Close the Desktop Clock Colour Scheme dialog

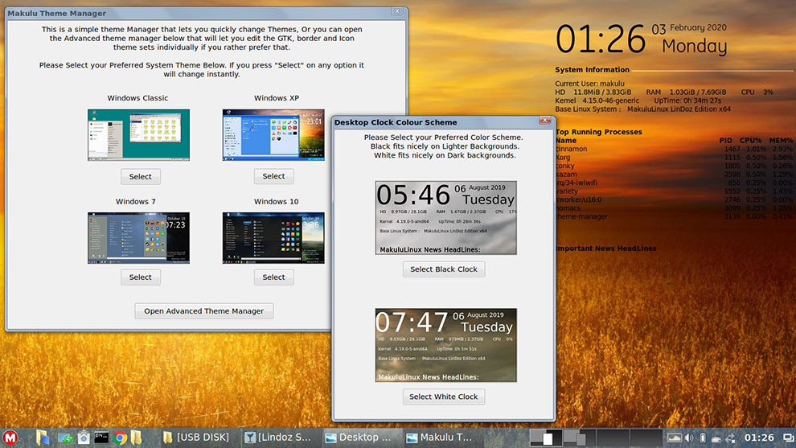click(x=545, y=121)
